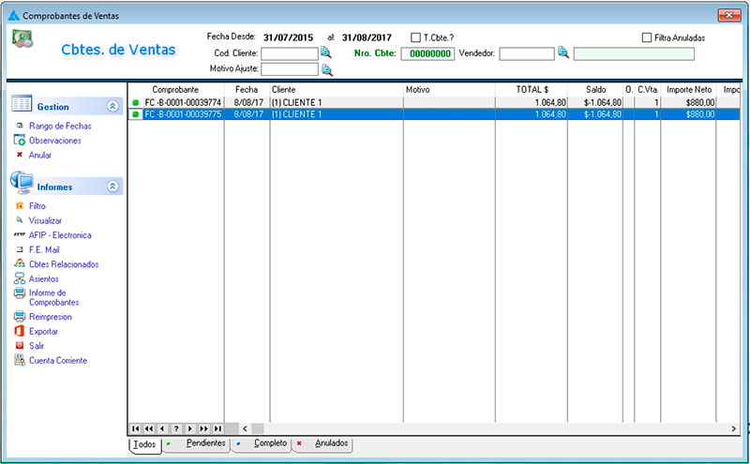Image resolution: width=750 pixels, height=464 pixels.
Task: Click the Asientos icon in Informes
Action: click(20, 278)
